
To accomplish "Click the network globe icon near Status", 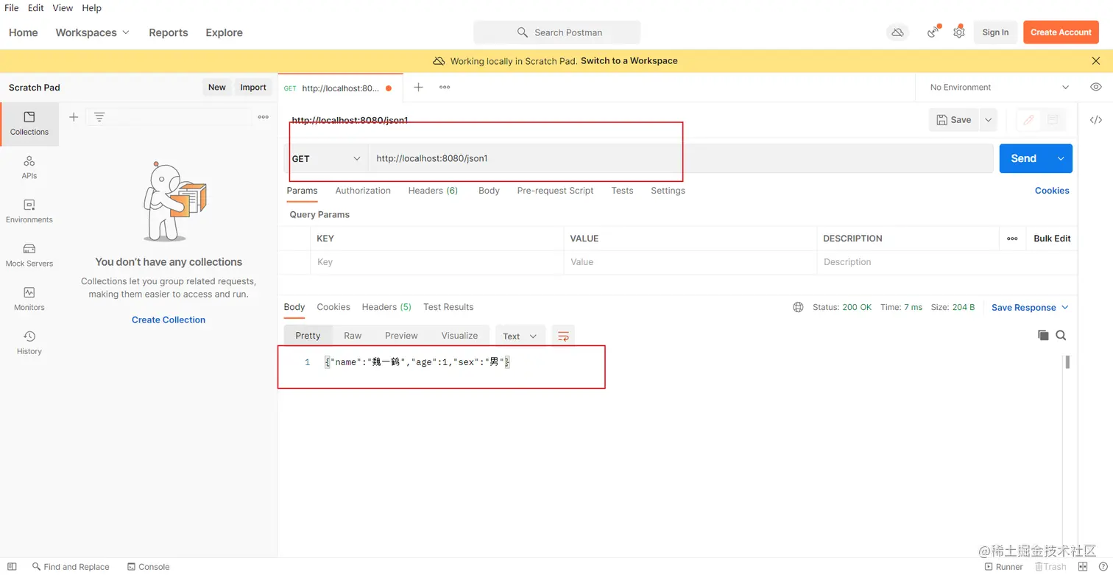I will pyautogui.click(x=798, y=307).
